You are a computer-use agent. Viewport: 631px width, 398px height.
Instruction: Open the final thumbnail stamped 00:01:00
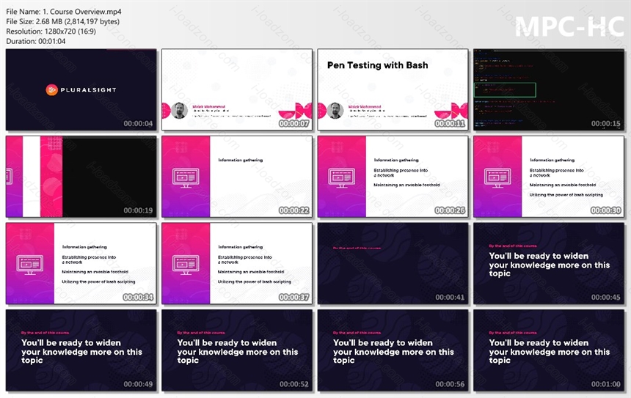(549, 350)
